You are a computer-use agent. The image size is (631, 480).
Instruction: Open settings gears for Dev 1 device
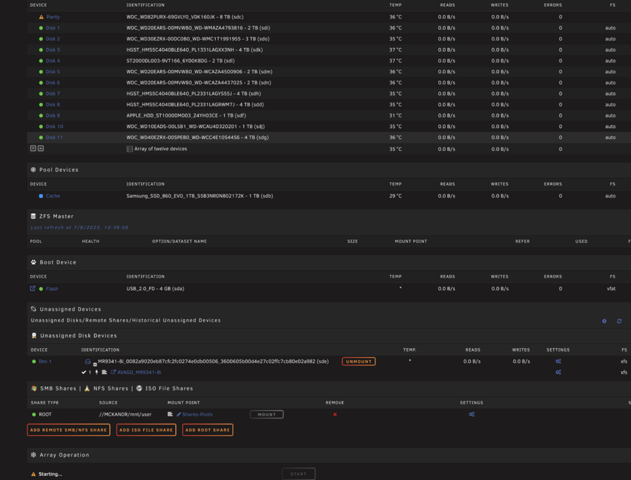pos(558,361)
